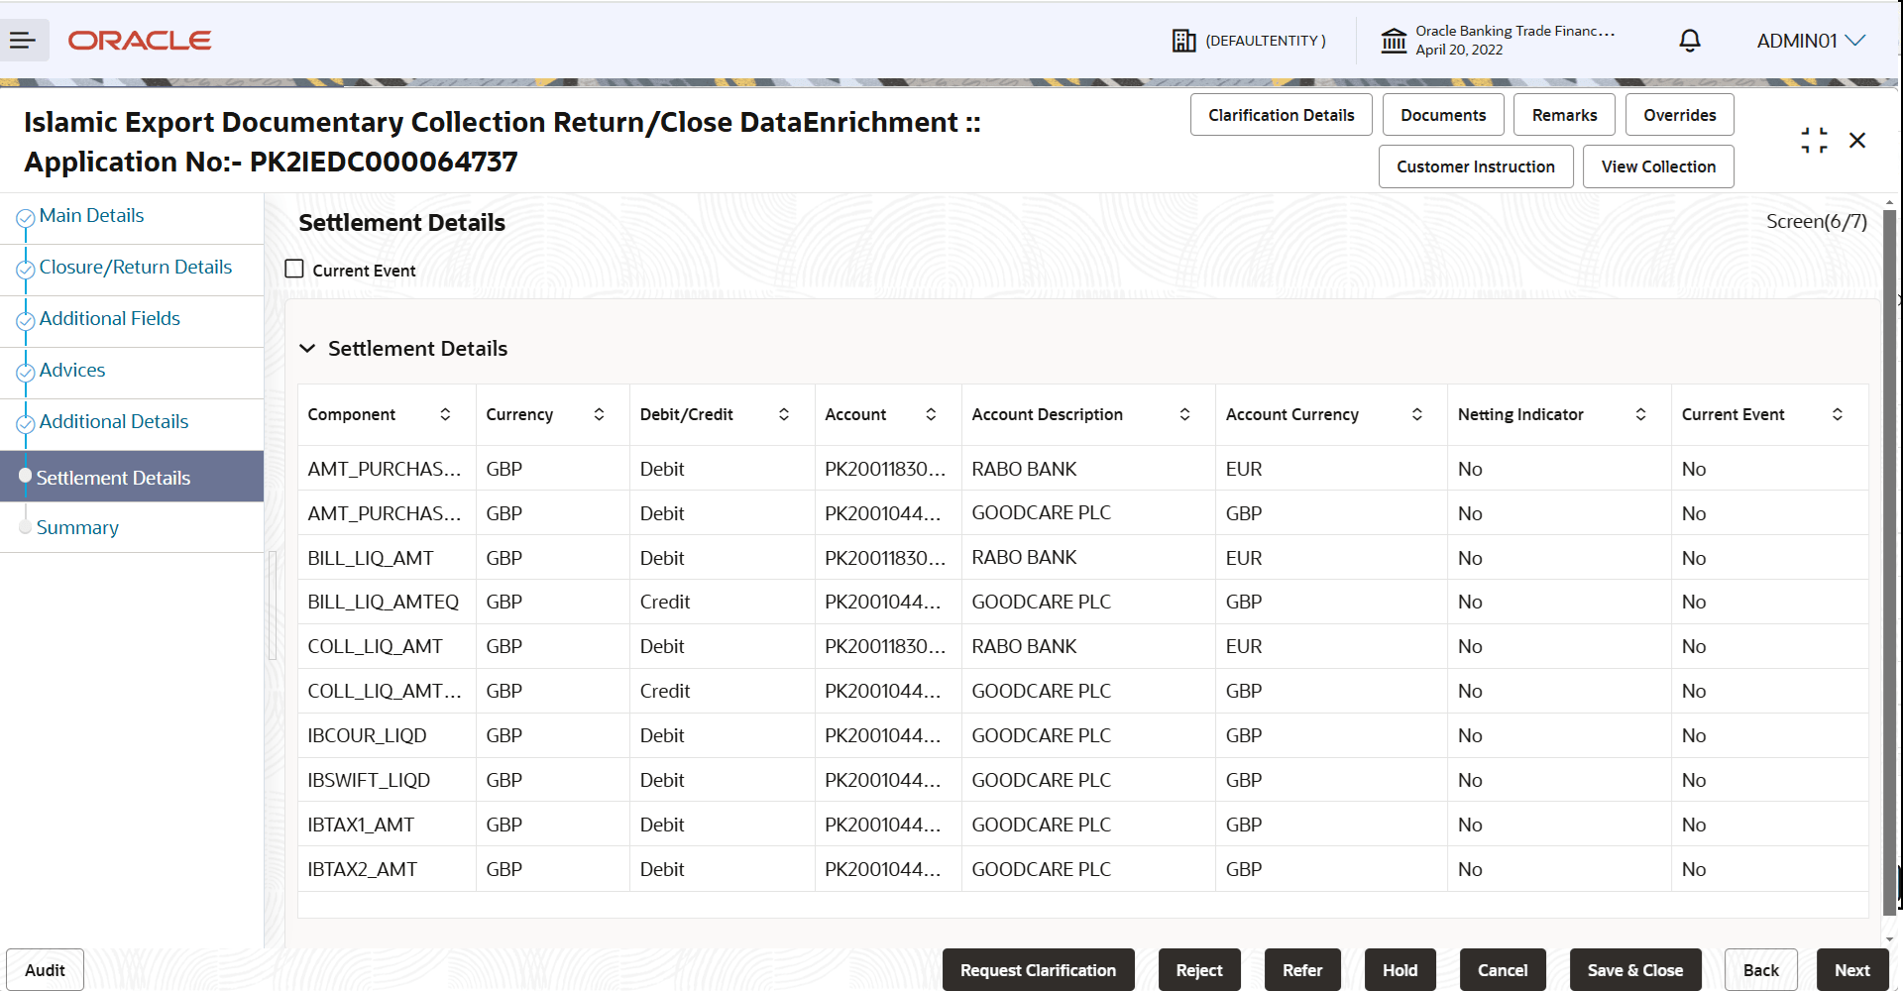Click the vertical scrollbar of the settlement panel
The image size is (1903, 991).
pos(1889,562)
